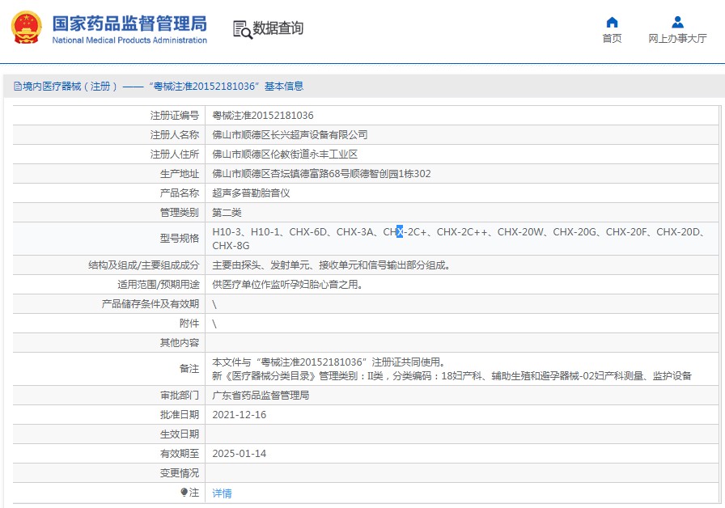Image resolution: width=725 pixels, height=508 pixels.
Task: Click 国家药品监督管理局 title
Action: (129, 23)
